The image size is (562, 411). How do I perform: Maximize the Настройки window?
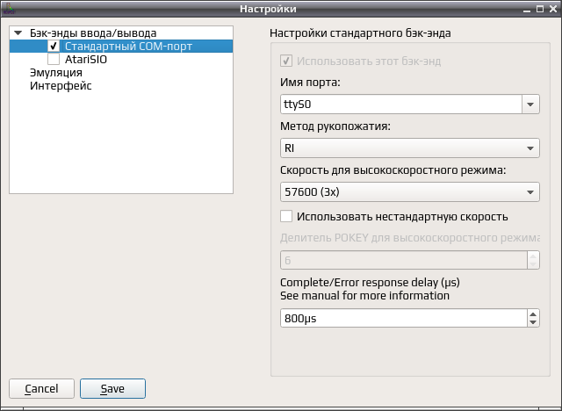pyautogui.click(x=540, y=9)
